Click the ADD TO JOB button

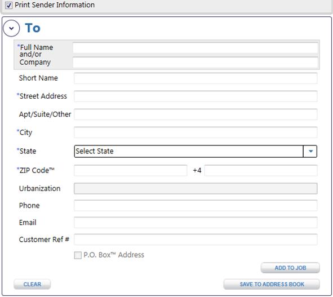pyautogui.click(x=290, y=268)
